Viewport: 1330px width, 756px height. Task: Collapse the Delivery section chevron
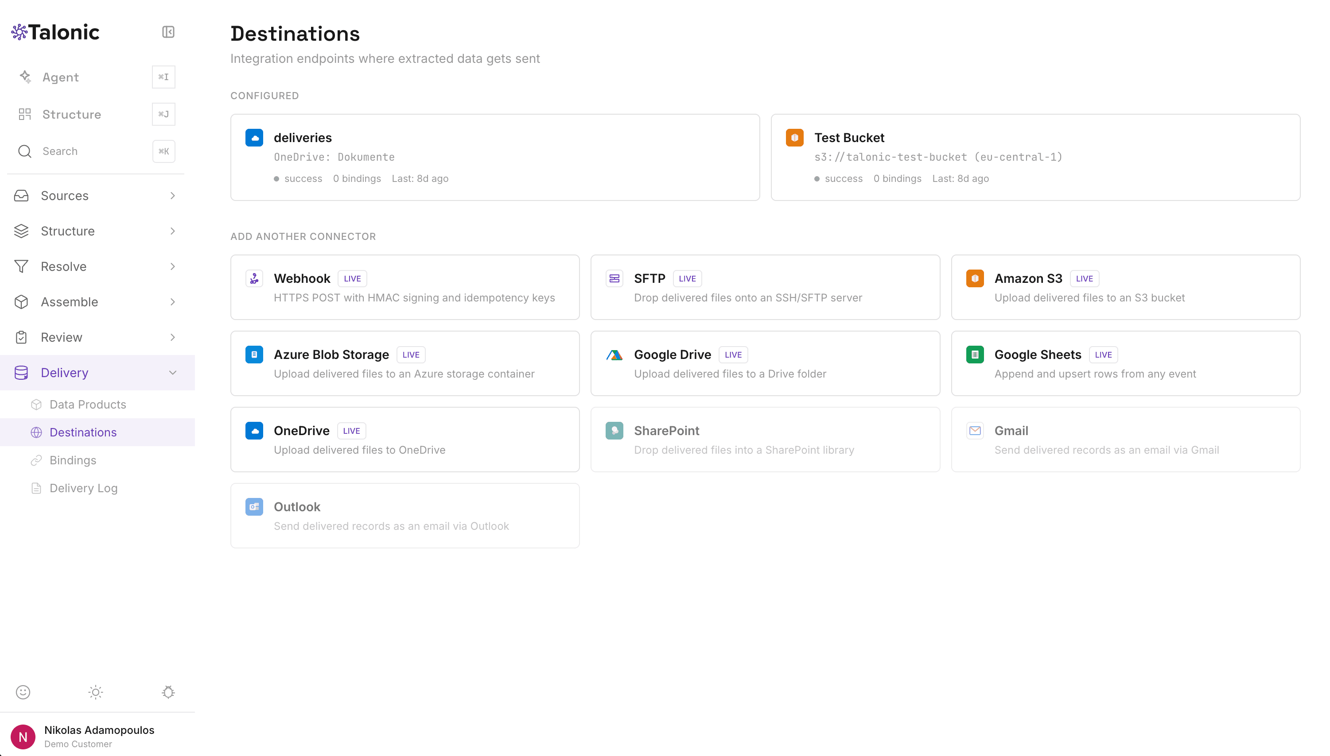172,372
